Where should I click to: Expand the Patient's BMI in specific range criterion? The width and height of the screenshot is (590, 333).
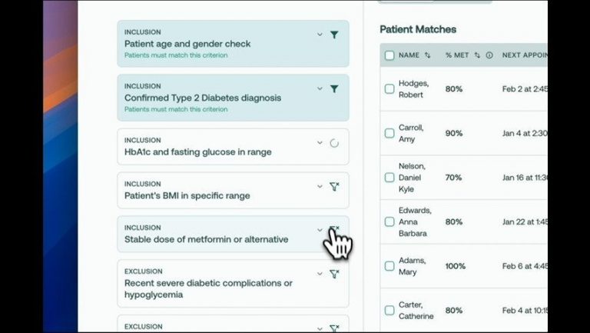pyautogui.click(x=320, y=187)
